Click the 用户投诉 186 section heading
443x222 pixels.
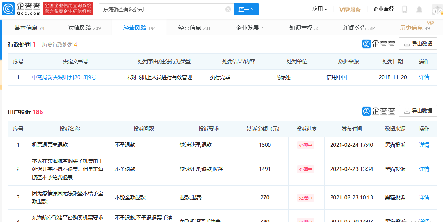point(25,112)
